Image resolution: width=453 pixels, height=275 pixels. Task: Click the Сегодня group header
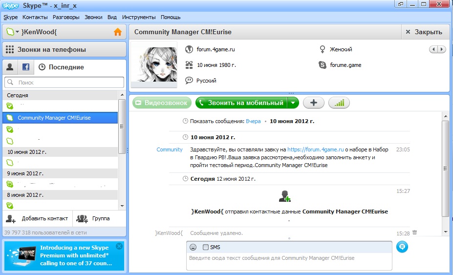pos(60,95)
